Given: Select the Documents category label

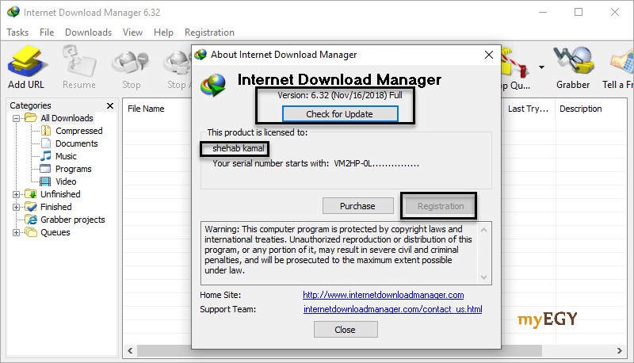Looking at the screenshot, I should pos(76,143).
